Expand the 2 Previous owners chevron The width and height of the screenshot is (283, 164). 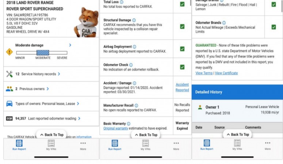(x=47, y=89)
